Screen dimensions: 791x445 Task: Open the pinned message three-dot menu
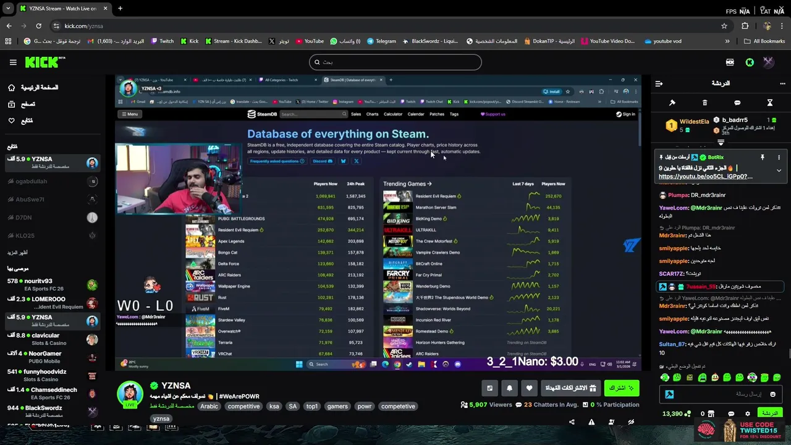(779, 158)
